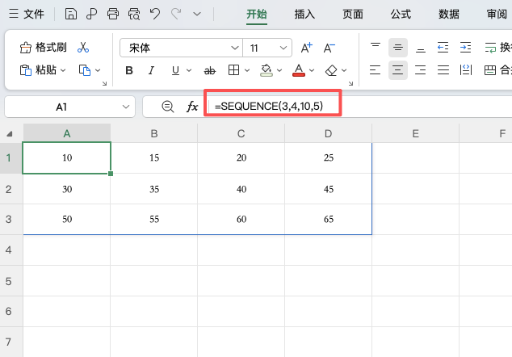The height and width of the screenshot is (357, 512).
Task: Open Print Preview
Action: coord(134,14)
